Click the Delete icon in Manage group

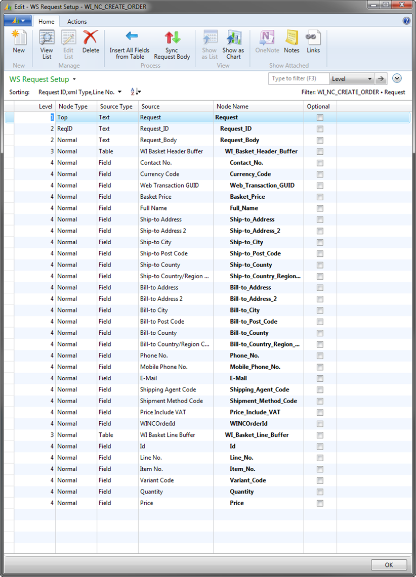click(91, 42)
